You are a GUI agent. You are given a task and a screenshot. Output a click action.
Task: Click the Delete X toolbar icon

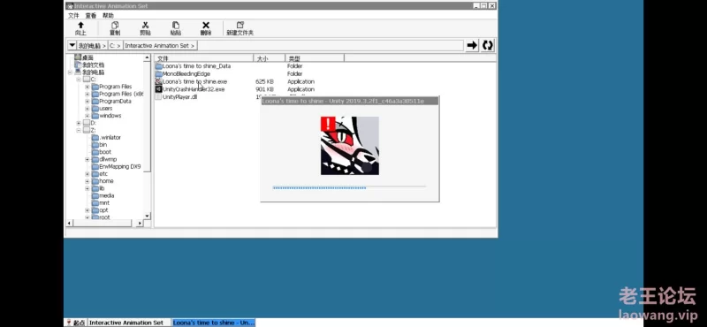(x=206, y=26)
